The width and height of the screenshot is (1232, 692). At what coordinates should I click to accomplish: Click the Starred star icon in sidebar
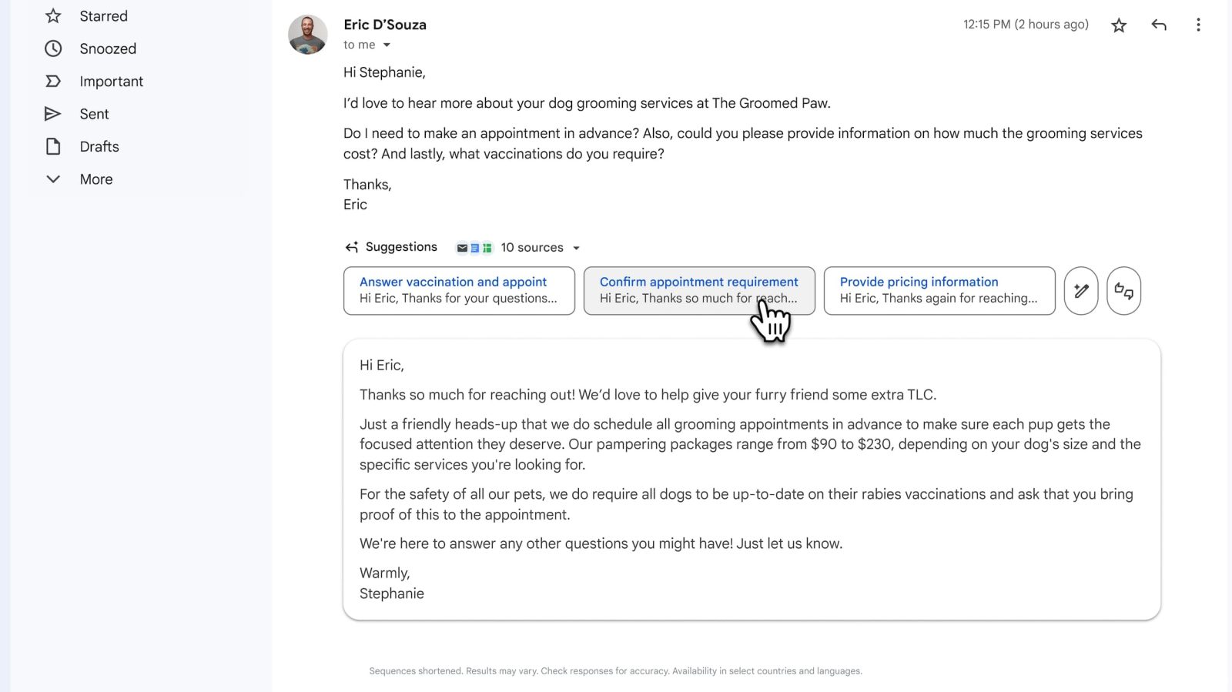(53, 16)
